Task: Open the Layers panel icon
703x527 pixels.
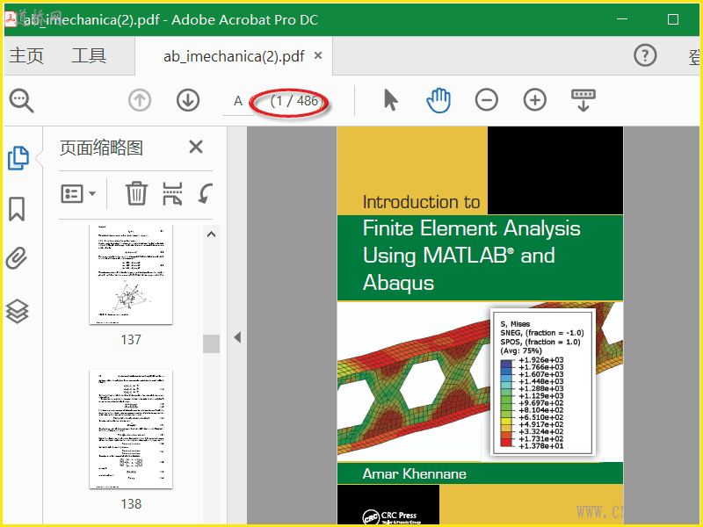Action: pyautogui.click(x=18, y=311)
